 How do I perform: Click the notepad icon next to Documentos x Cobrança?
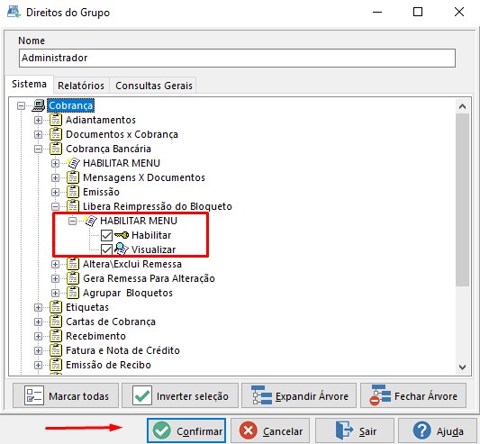pos(56,134)
